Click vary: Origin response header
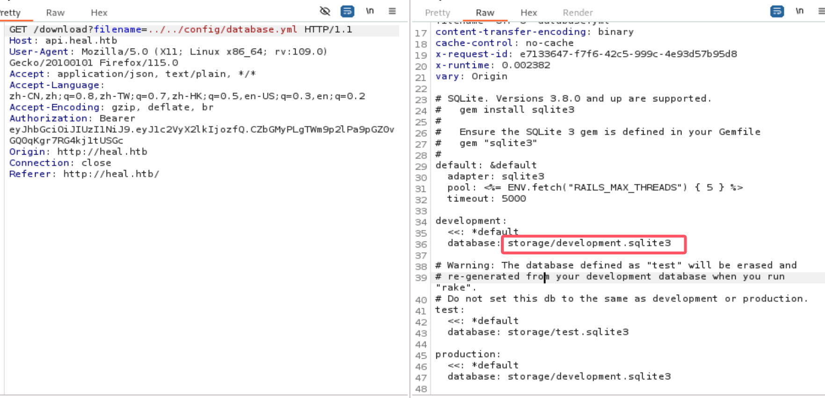This screenshot has width=825, height=398. (x=471, y=76)
